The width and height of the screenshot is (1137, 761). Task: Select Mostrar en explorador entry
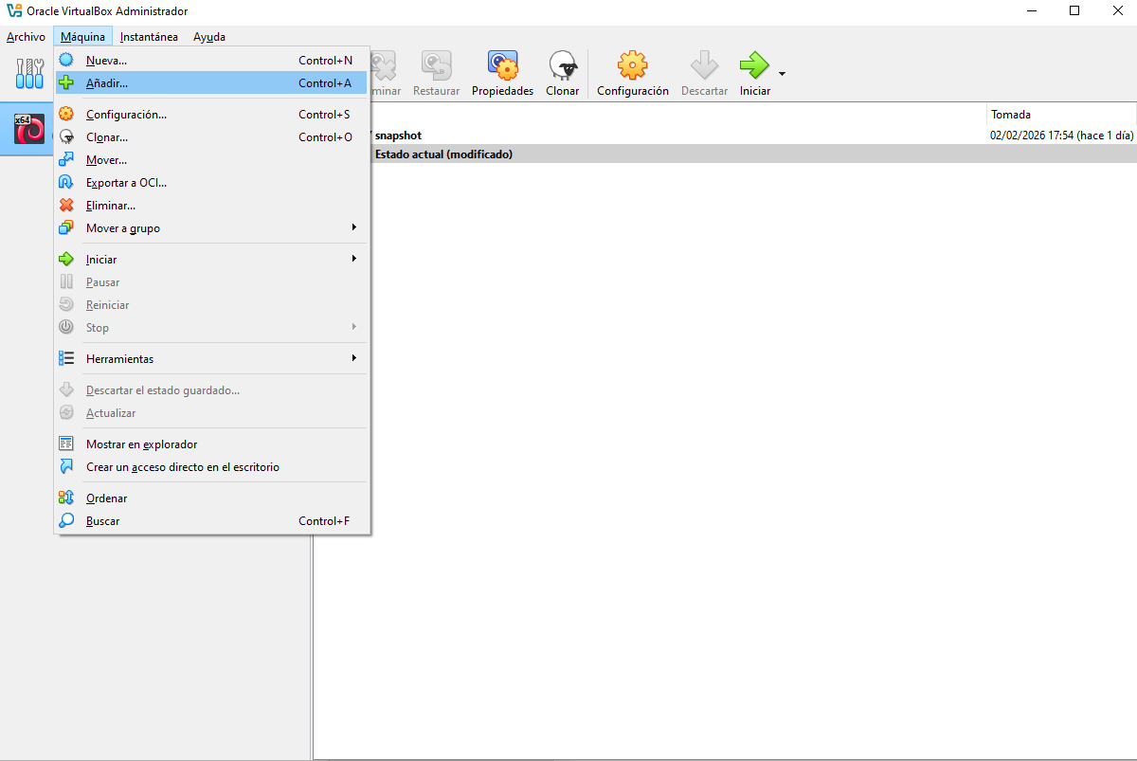(x=211, y=444)
